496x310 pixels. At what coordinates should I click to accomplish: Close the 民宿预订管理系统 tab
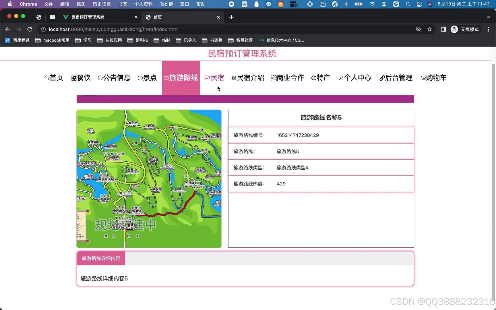click(136, 17)
